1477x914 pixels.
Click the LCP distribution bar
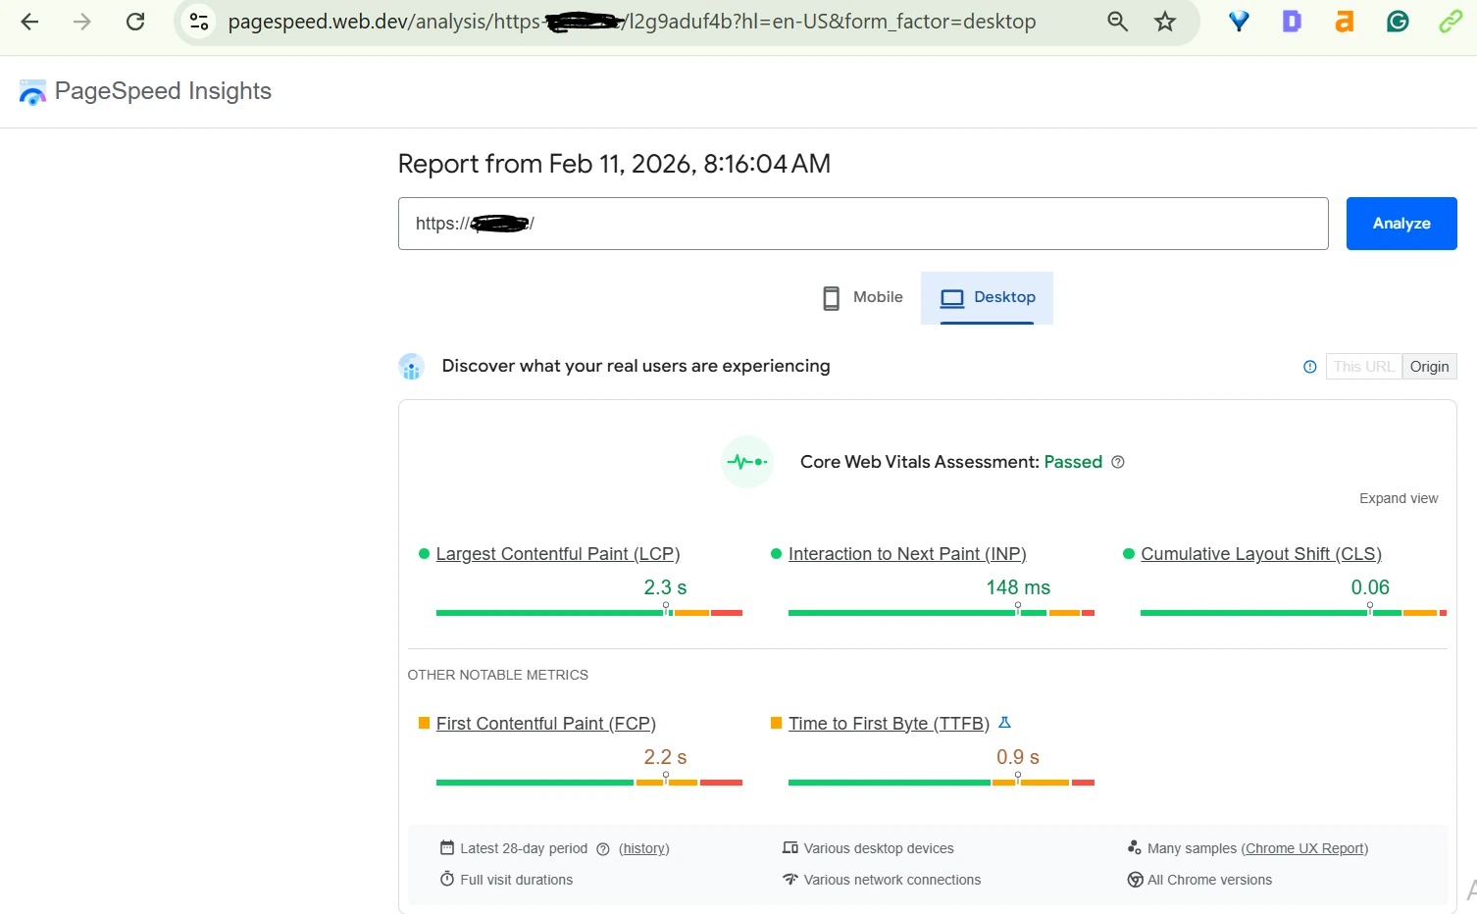click(x=589, y=613)
